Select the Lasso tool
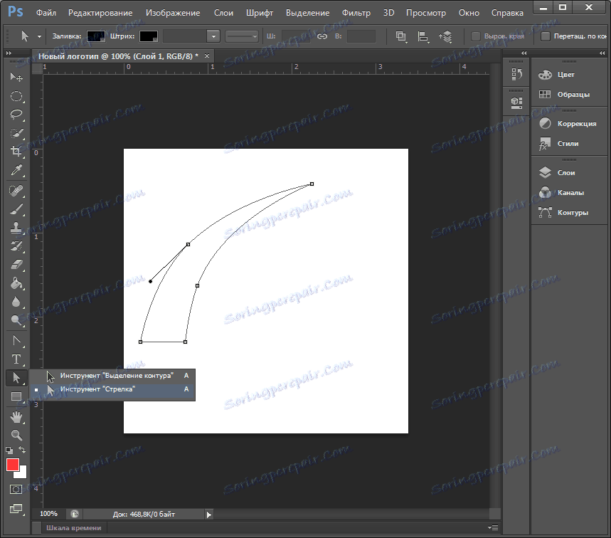The height and width of the screenshot is (538, 611). 16,114
